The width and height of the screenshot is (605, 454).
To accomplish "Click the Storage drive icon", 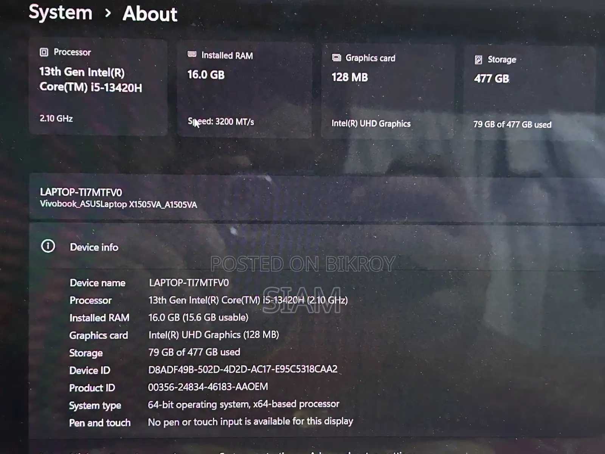I will [478, 60].
